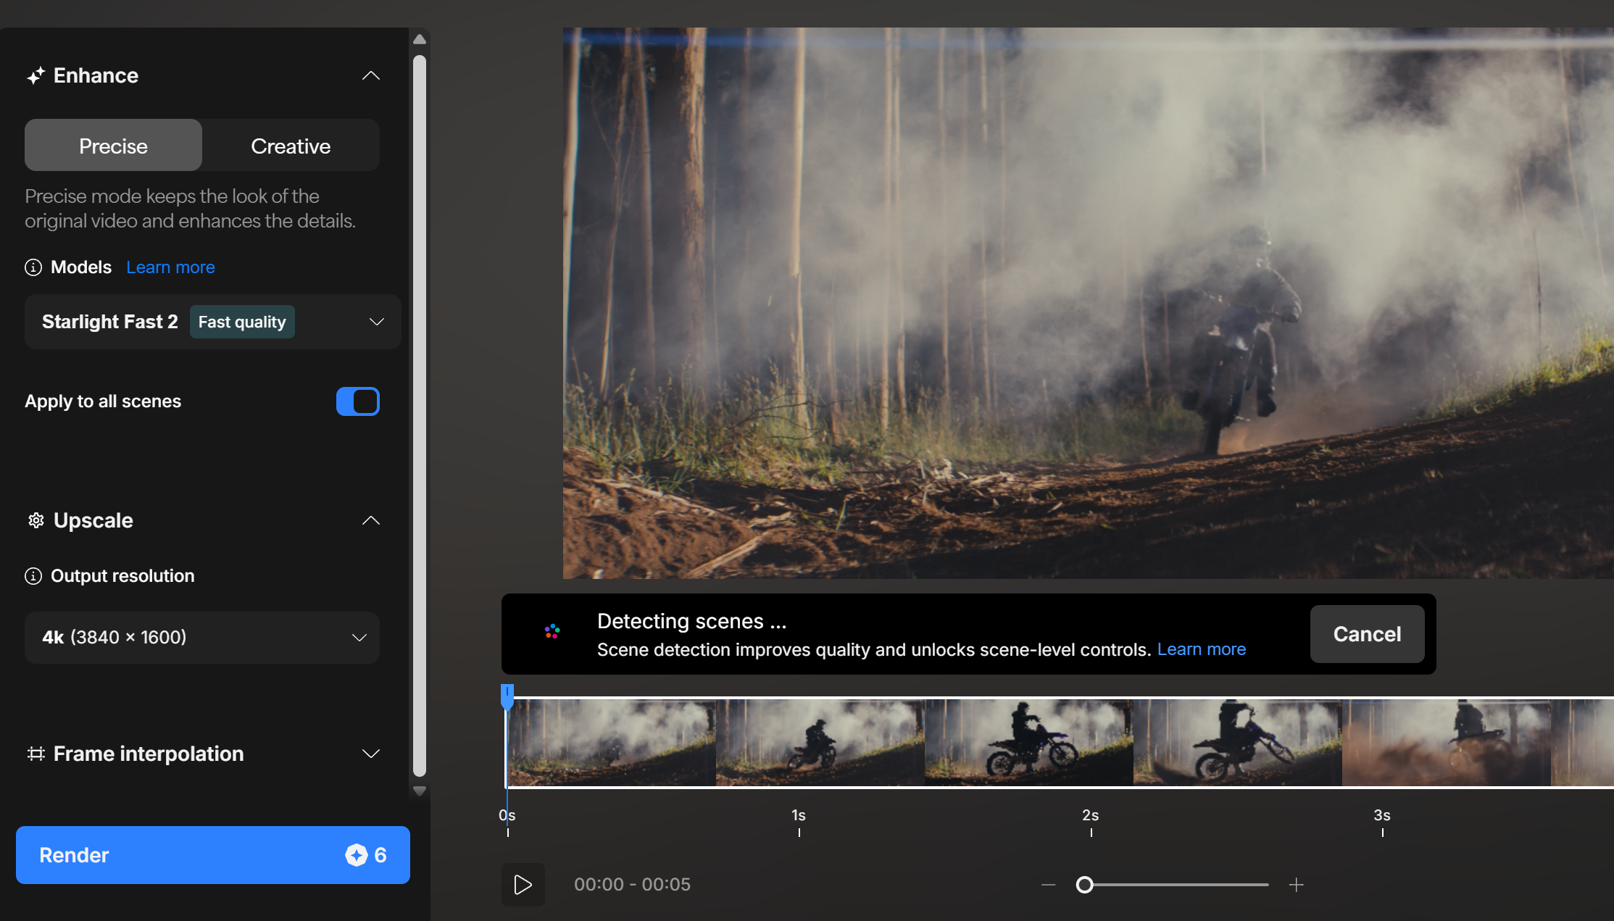Click the timeline zoom in plus icon

pos(1297,885)
